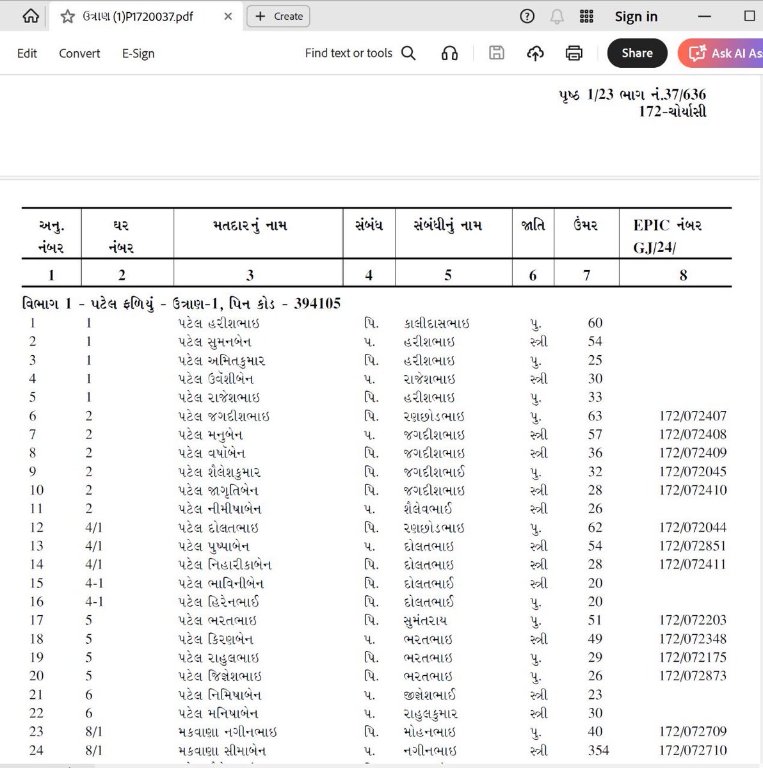This screenshot has width=763, height=768.
Task: Click the ઉંમર column header
Action: coord(586,225)
